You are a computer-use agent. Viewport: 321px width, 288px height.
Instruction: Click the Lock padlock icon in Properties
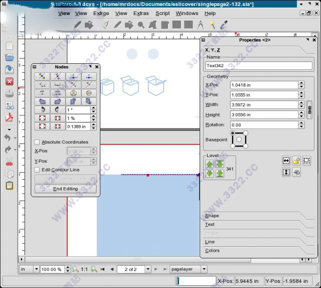[296, 161]
